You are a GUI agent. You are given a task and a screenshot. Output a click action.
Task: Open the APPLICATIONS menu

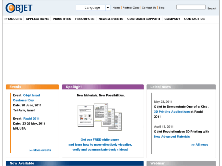[x=37, y=19]
